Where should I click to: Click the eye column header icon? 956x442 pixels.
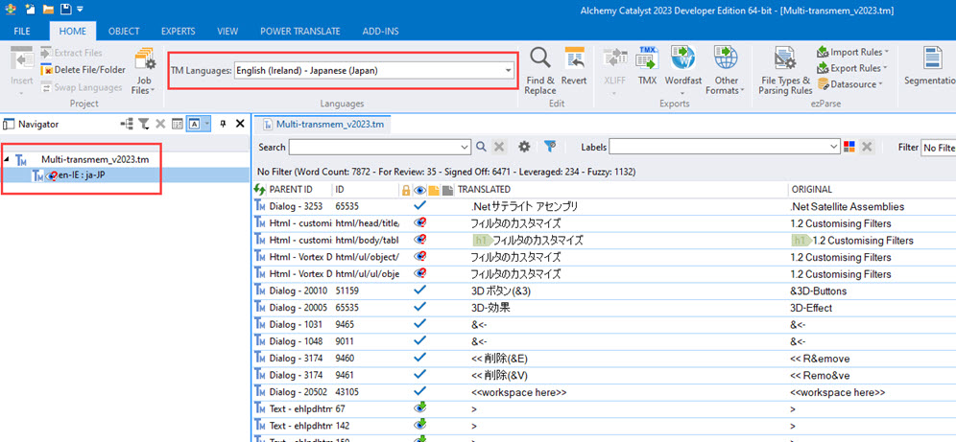[419, 190]
